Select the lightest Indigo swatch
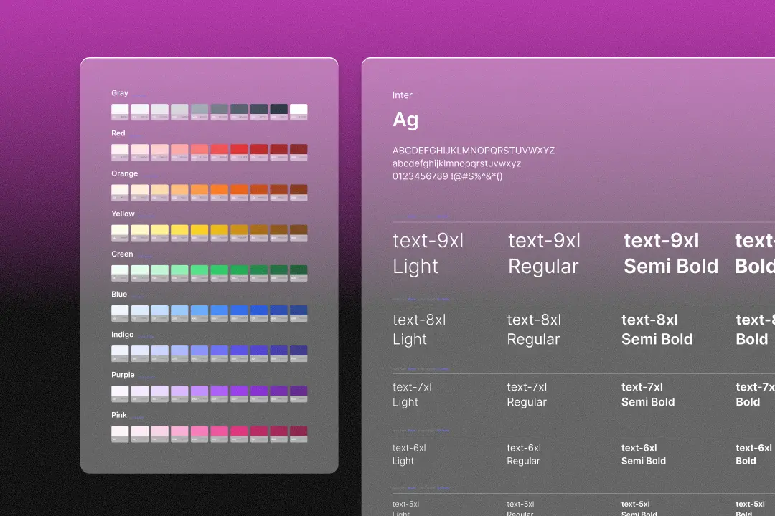This screenshot has width=775, height=516. [120, 353]
